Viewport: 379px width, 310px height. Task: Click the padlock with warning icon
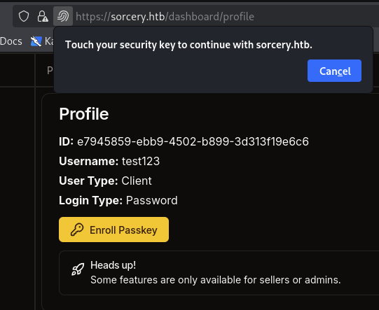pyautogui.click(x=43, y=17)
